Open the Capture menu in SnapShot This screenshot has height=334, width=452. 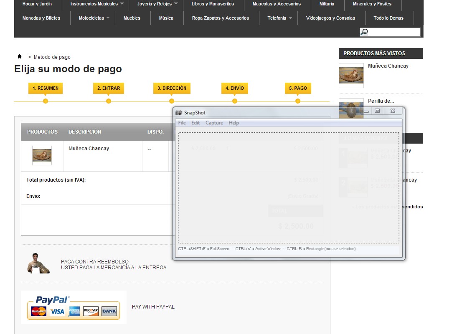tap(214, 123)
